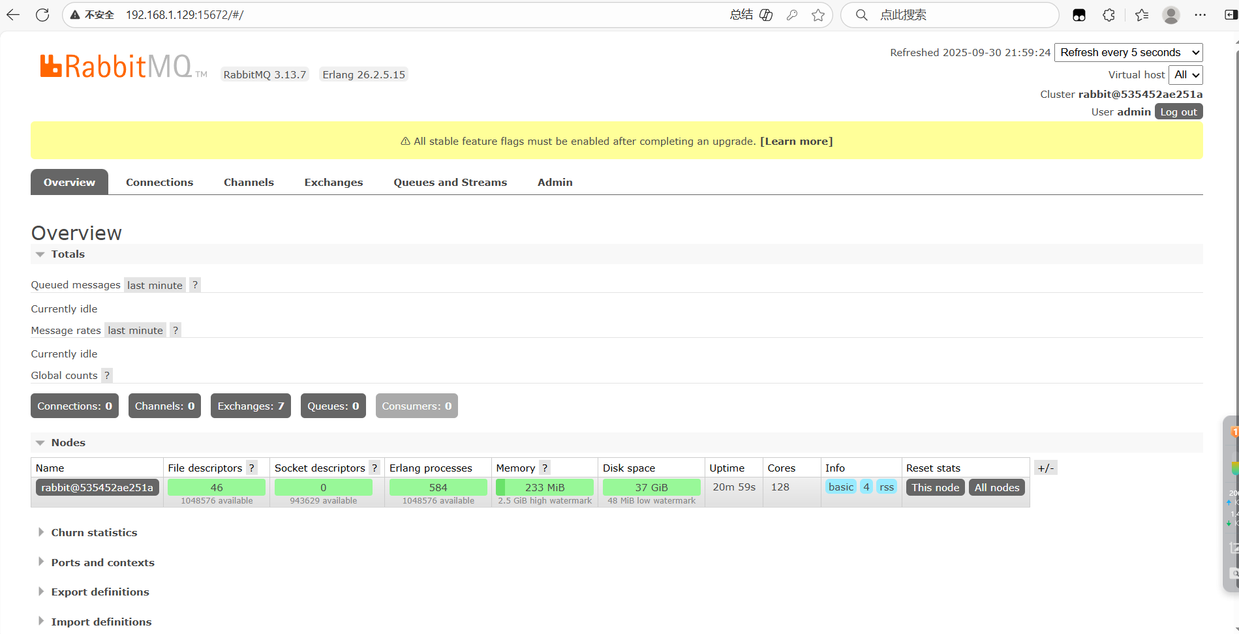
Task: Reset stats for This node
Action: [x=935, y=487]
